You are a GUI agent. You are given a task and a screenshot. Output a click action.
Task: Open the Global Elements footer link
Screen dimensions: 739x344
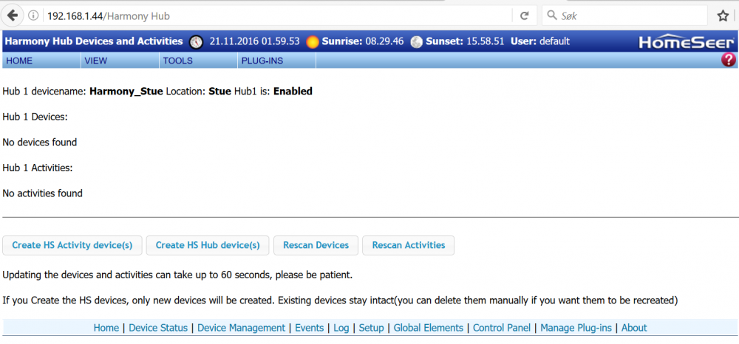pyautogui.click(x=429, y=328)
